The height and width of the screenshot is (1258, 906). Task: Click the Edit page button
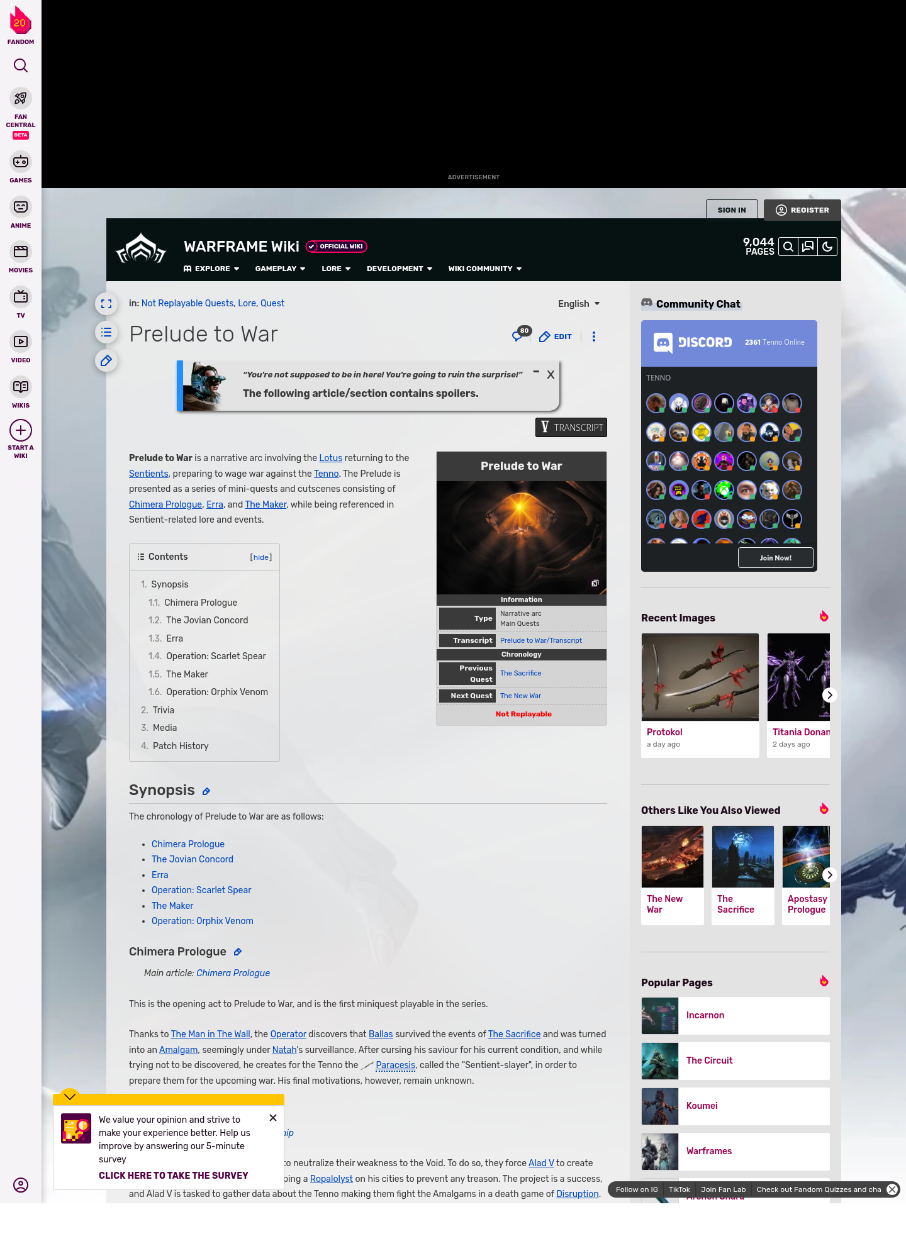556,337
